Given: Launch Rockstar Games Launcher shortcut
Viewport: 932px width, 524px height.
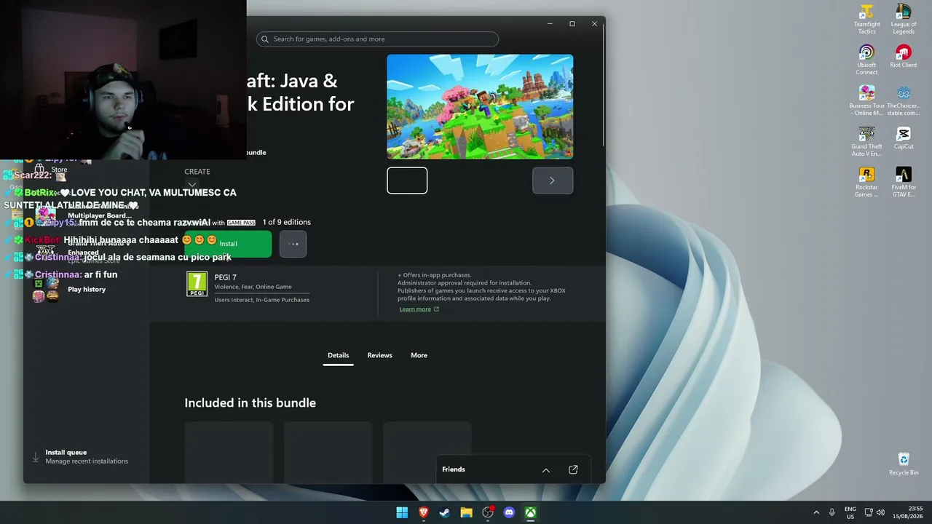Looking at the screenshot, I should [866, 183].
